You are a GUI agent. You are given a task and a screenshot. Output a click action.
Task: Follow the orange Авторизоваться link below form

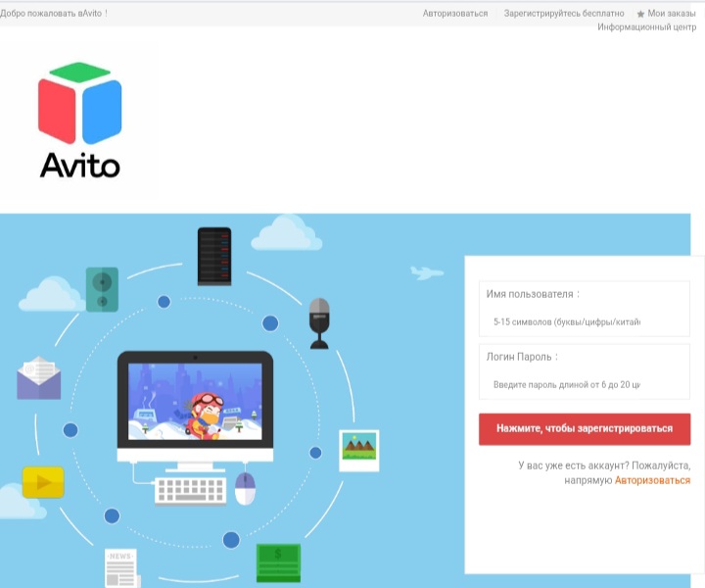pyautogui.click(x=652, y=481)
